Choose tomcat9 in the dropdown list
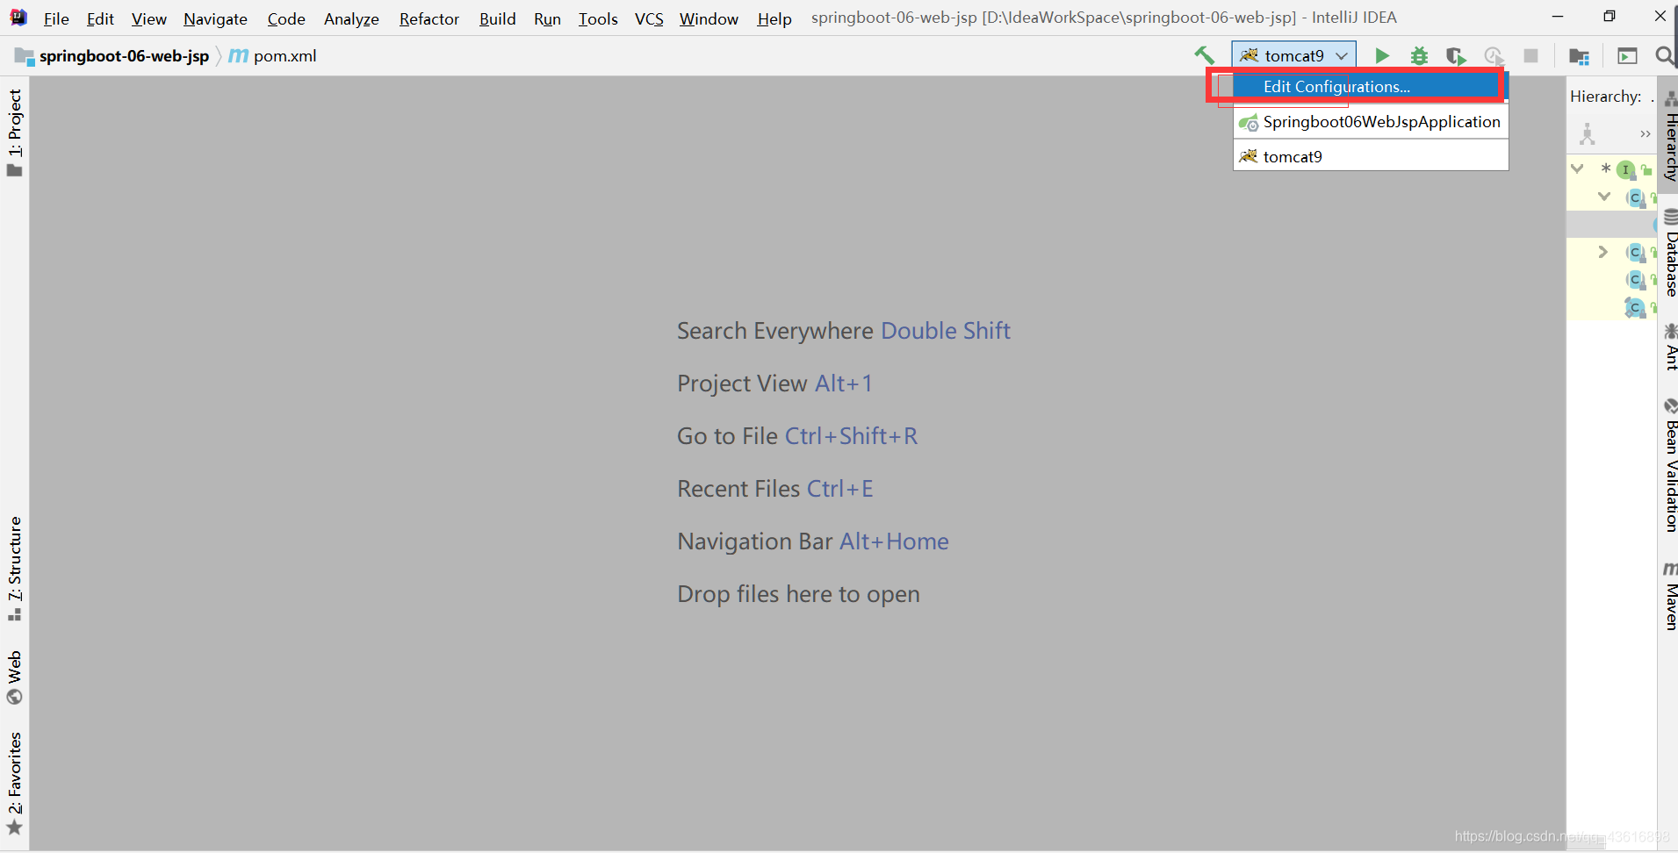Image resolution: width=1678 pixels, height=853 pixels. pyautogui.click(x=1371, y=156)
